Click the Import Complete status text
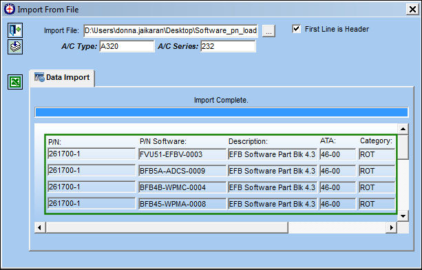422x270 pixels. (x=221, y=100)
